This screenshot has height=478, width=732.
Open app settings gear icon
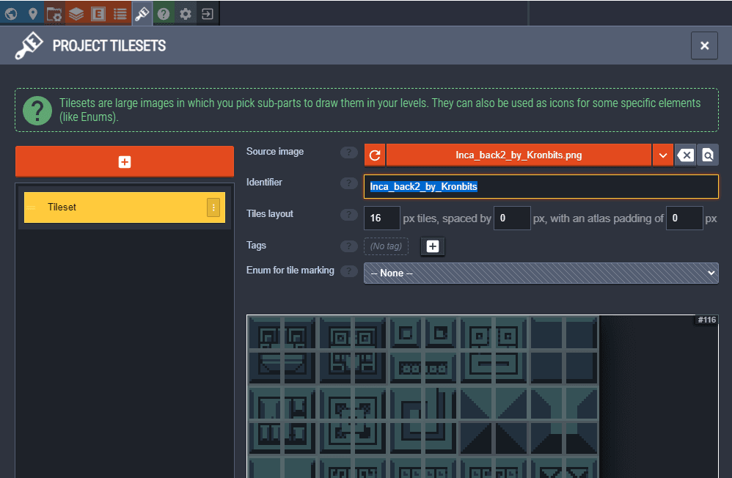coord(186,13)
